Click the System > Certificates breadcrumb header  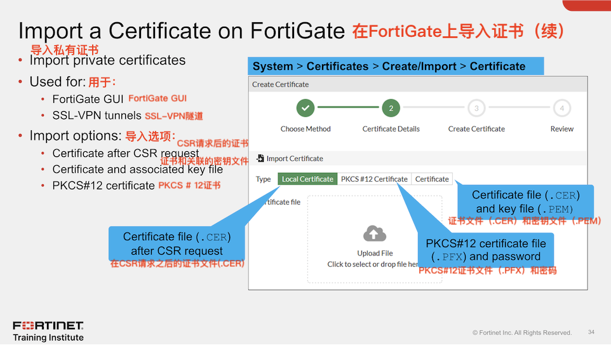click(396, 66)
